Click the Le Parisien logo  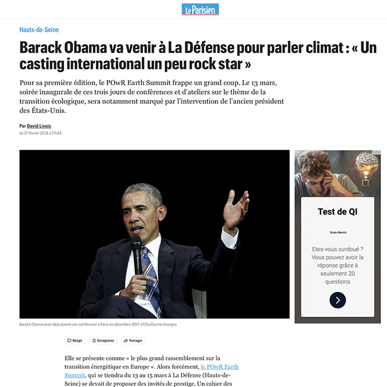[200, 9]
